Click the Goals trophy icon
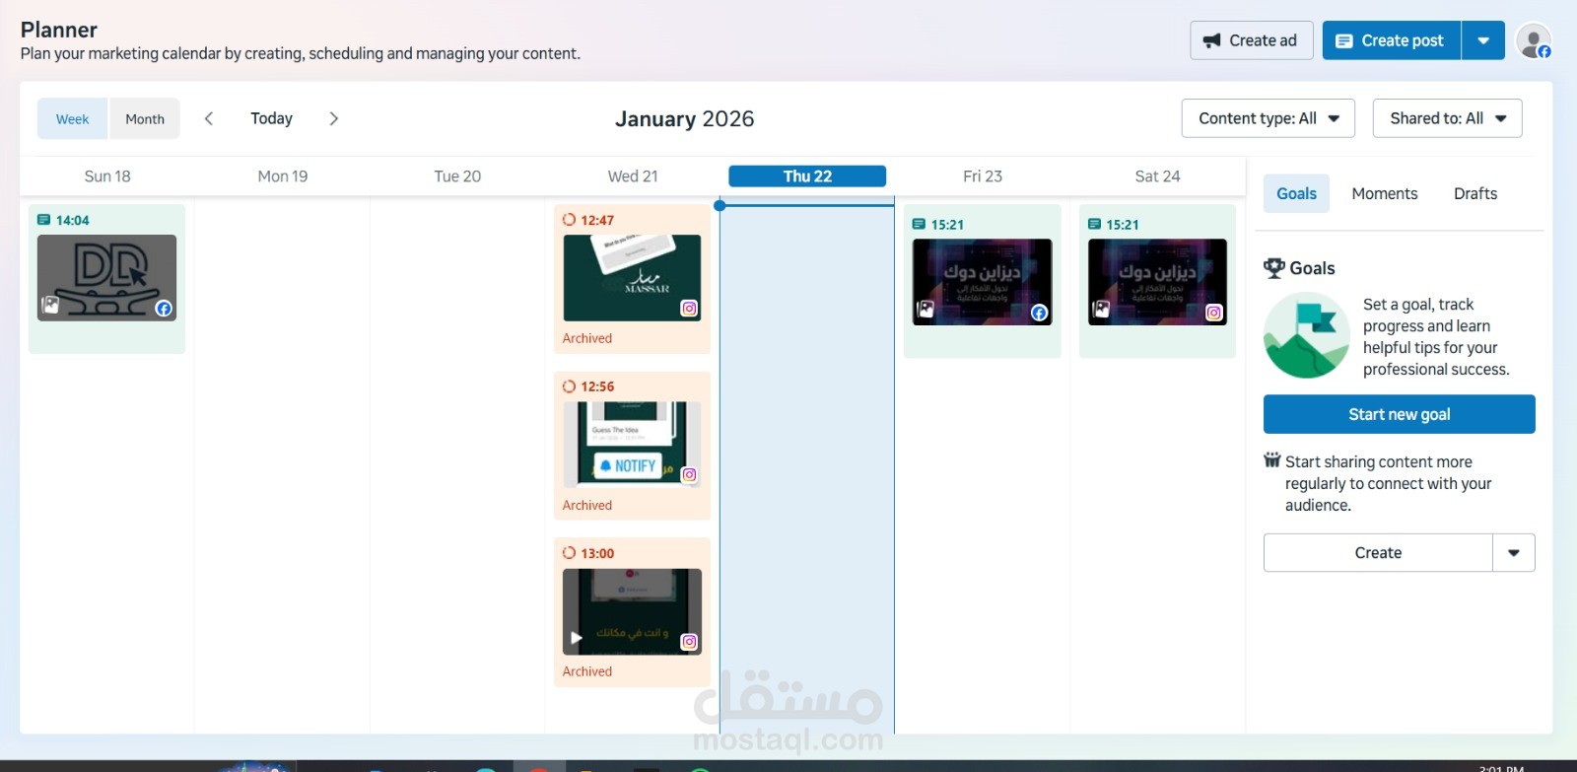 click(x=1274, y=268)
